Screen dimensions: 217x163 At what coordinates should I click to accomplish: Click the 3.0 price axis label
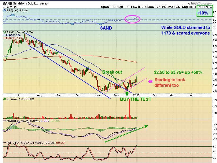(x=215, y=85)
